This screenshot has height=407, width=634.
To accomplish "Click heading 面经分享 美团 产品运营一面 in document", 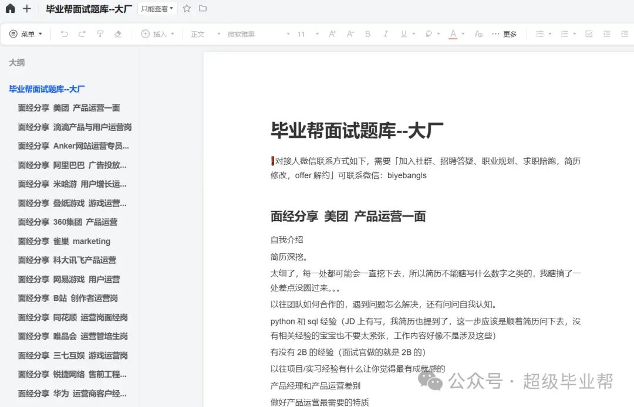I will (x=348, y=216).
